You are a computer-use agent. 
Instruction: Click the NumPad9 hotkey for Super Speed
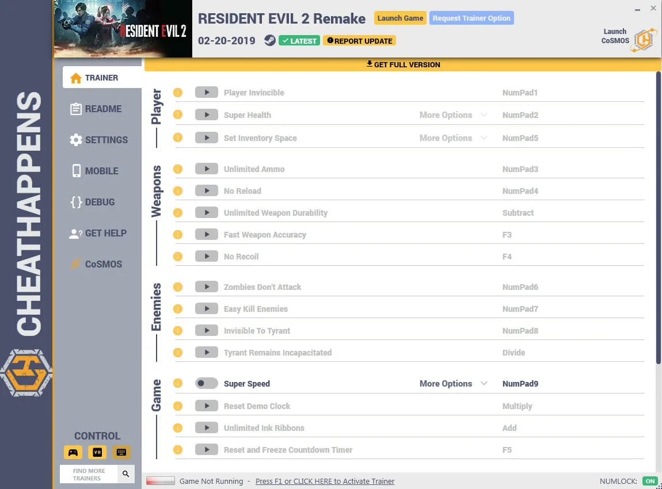coord(520,384)
